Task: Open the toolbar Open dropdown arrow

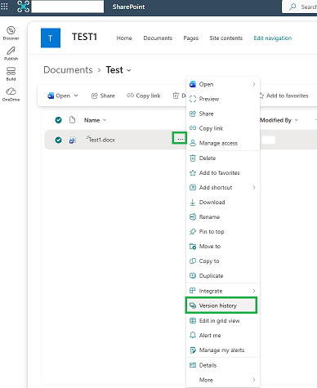Action: (x=76, y=96)
